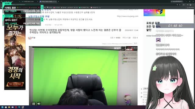
Task: Open the browser profile avatar icon
Action: 190,5
